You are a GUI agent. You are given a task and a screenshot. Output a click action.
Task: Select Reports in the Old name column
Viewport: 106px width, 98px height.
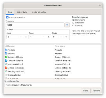tap(11, 53)
